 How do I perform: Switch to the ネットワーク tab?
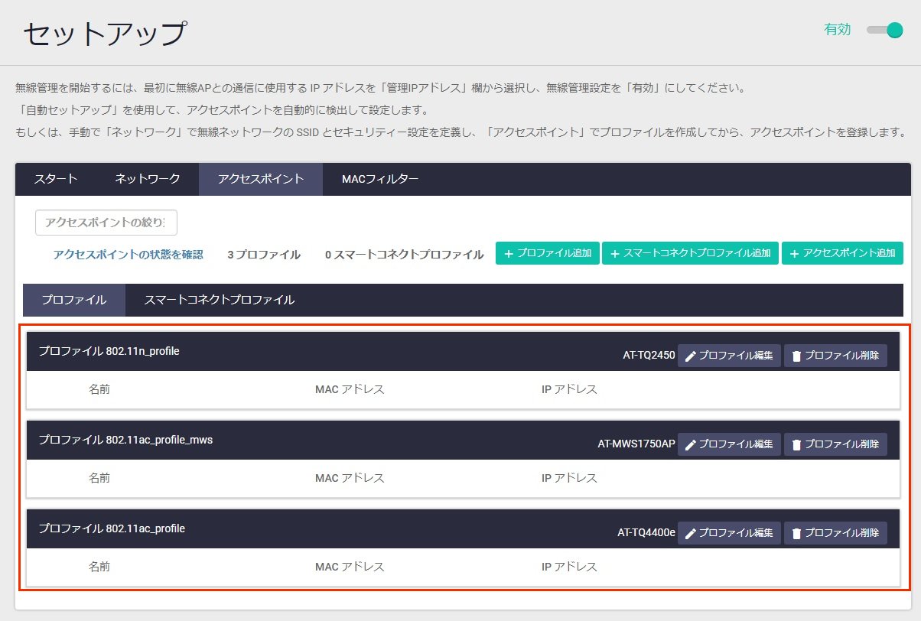click(x=148, y=179)
